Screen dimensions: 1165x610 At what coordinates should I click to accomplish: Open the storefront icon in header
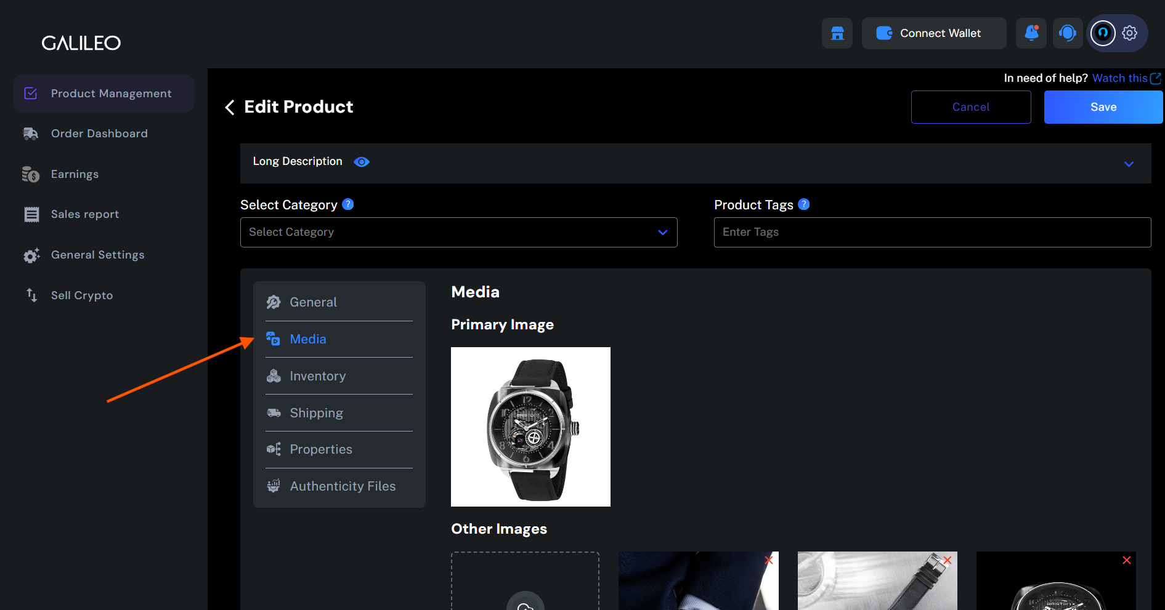pos(837,33)
